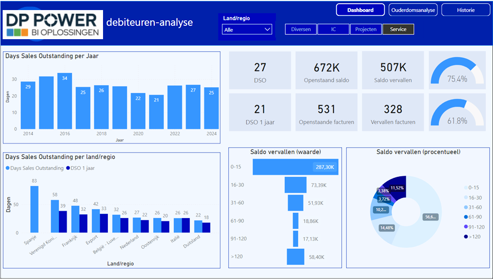This screenshot has width=493, height=279.
Task: Select the 0-15 funnel bar
Action: pos(295,167)
